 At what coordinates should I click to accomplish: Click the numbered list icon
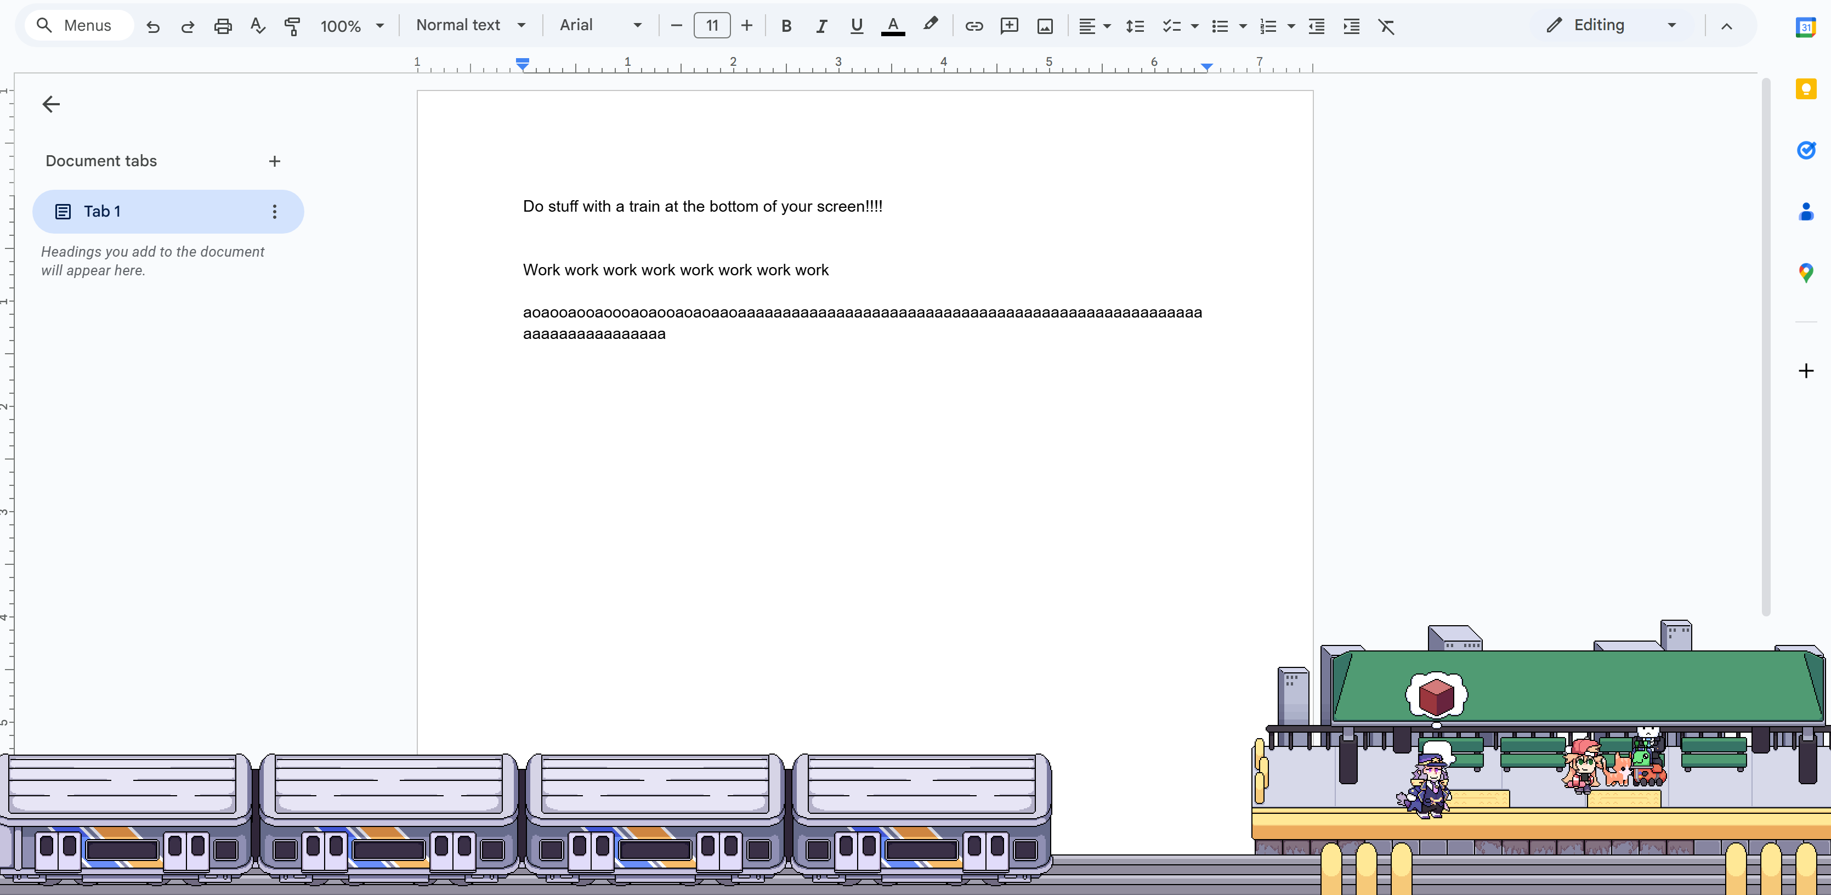click(1268, 26)
